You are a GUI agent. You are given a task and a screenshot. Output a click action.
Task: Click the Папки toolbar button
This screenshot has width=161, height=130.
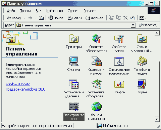(x=74, y=18)
